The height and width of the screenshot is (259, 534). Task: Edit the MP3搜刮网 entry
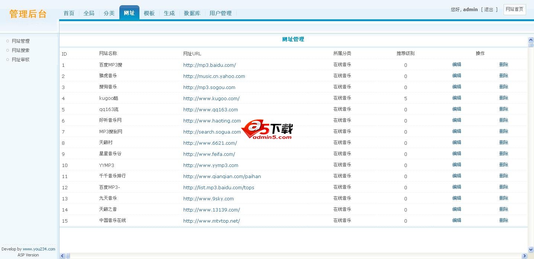(x=457, y=131)
